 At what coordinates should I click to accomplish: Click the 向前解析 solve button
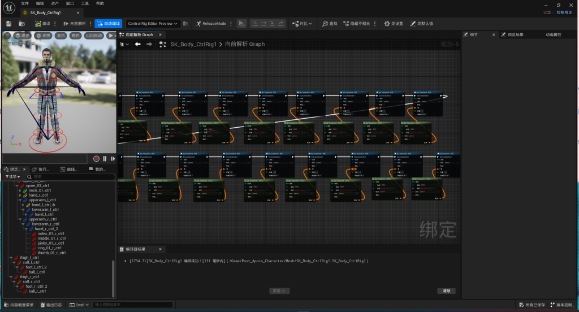(75, 24)
